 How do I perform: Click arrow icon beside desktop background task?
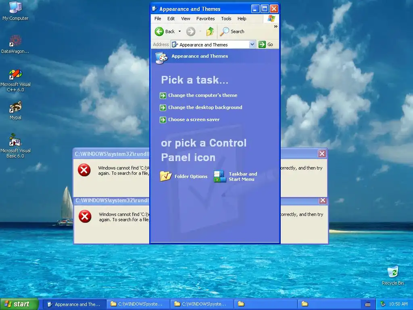click(163, 107)
